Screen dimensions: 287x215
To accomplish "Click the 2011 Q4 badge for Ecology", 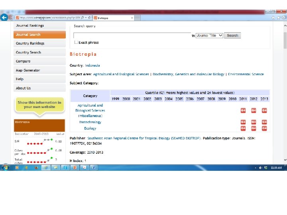I will pyautogui.click(x=243, y=128).
